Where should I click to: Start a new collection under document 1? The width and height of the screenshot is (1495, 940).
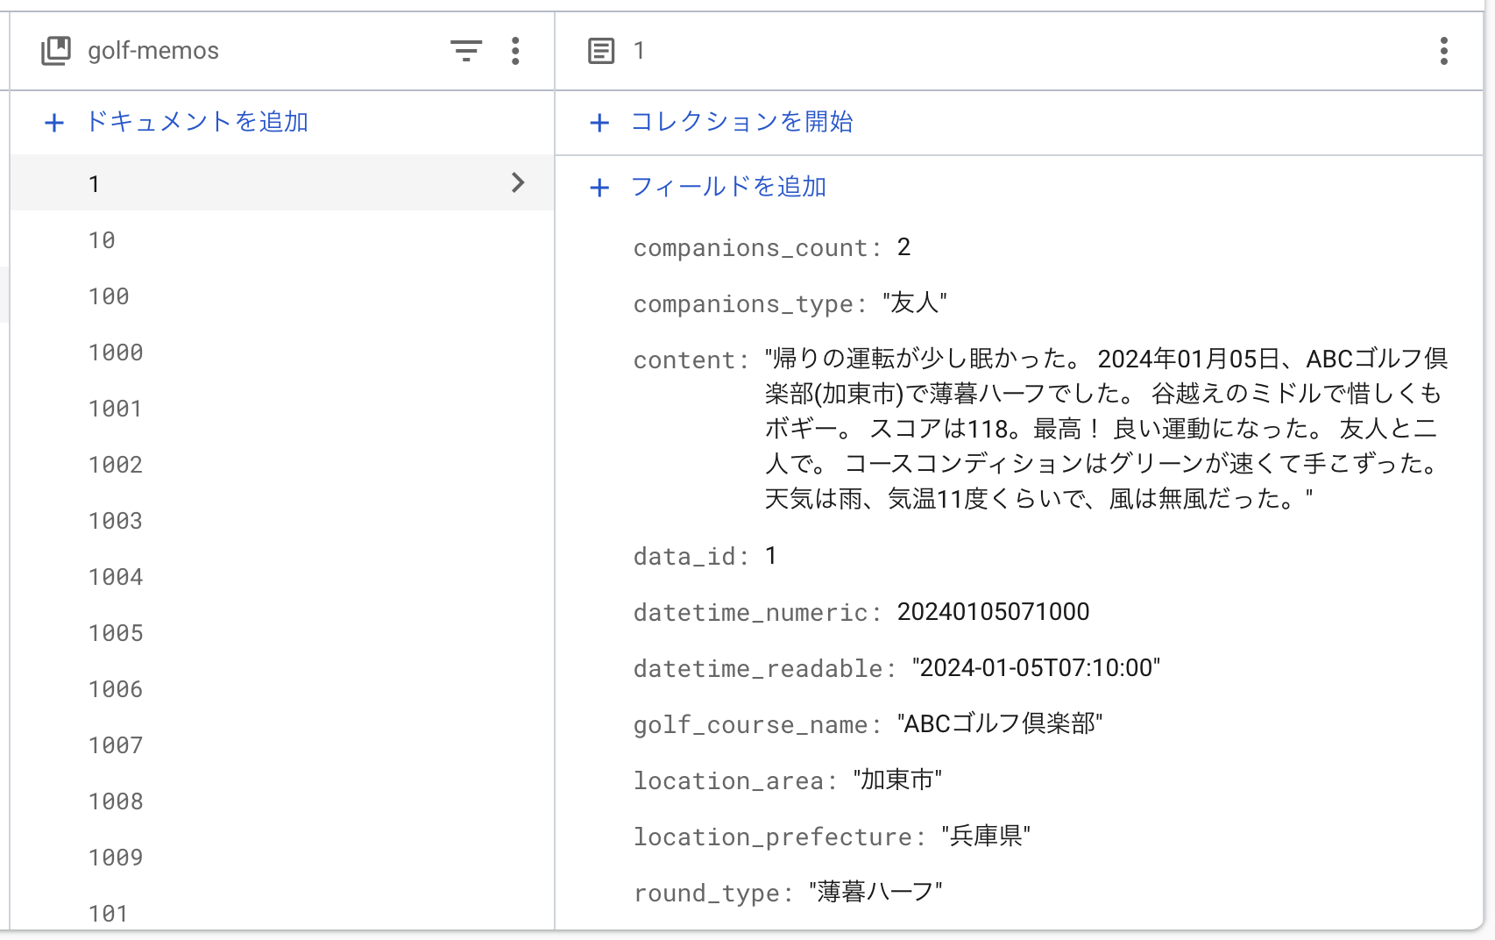pyautogui.click(x=743, y=123)
